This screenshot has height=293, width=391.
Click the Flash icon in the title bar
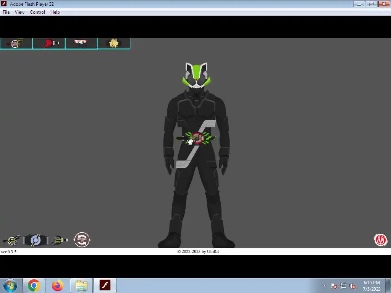coord(4,4)
